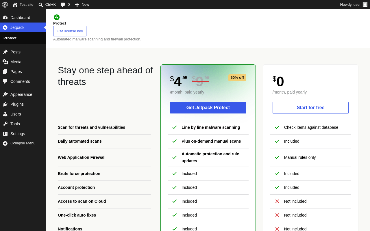The width and height of the screenshot is (370, 231).
Task: Click the Settings sliders icon
Action: [5, 134]
